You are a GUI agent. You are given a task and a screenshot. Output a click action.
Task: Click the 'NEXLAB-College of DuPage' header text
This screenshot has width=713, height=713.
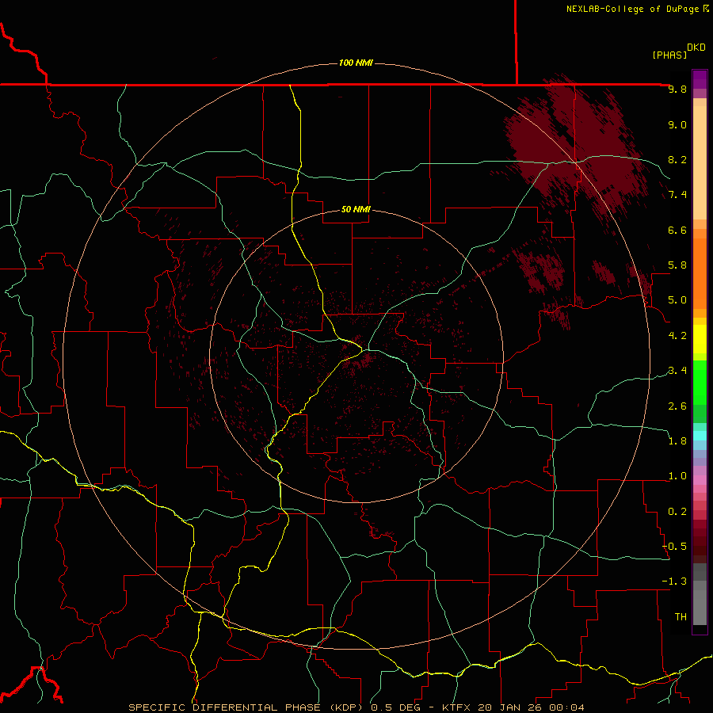(x=632, y=9)
